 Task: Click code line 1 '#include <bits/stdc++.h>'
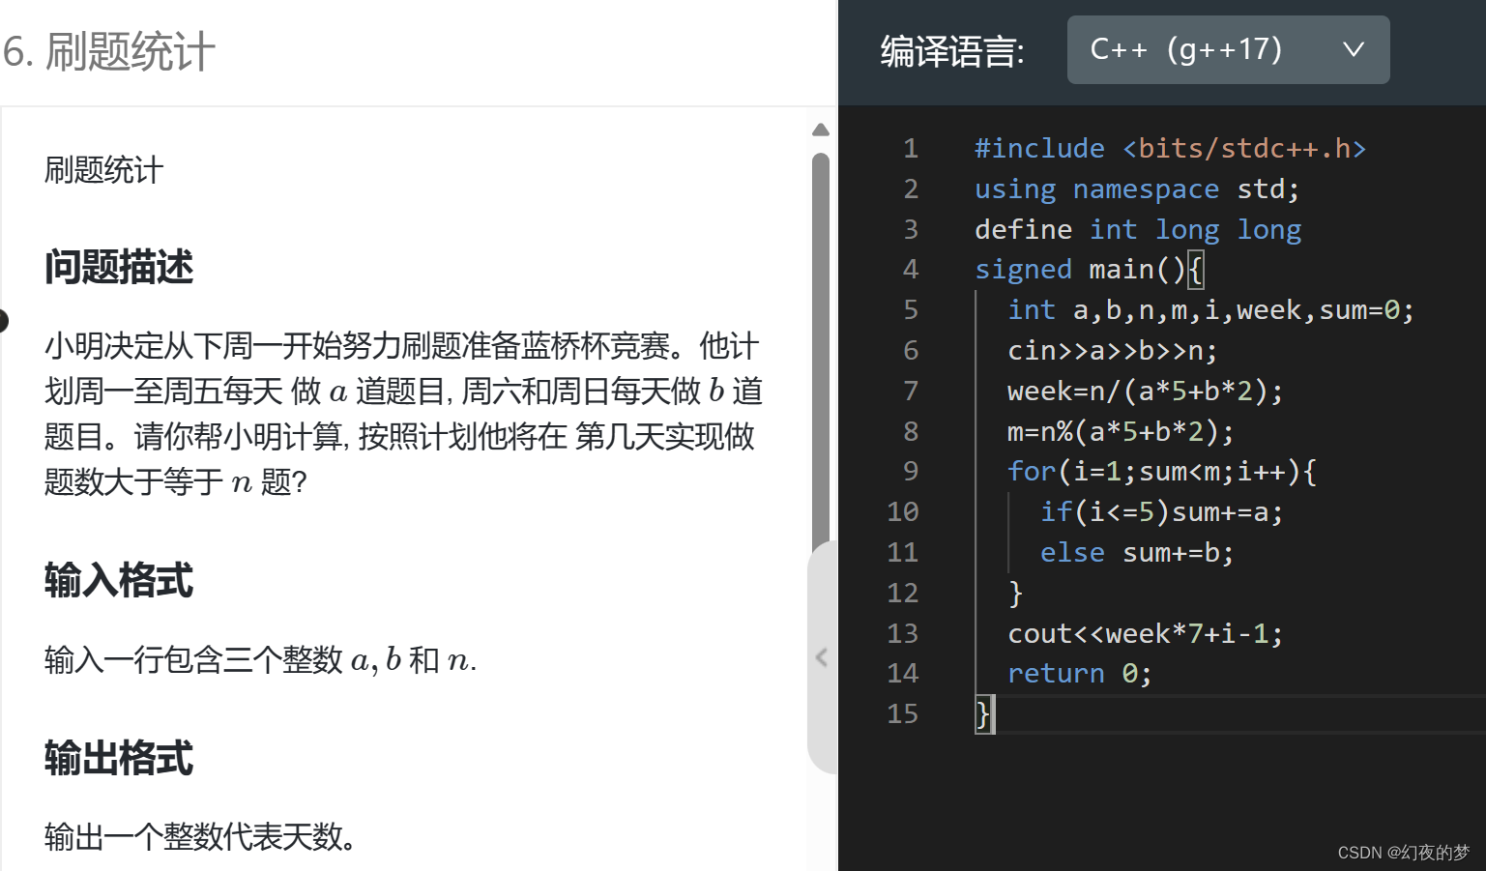tap(1170, 148)
